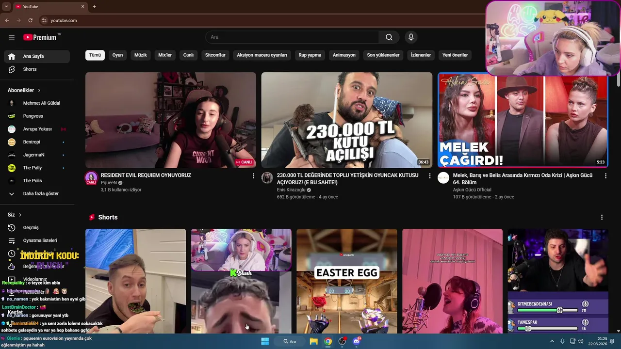The image size is (621, 349).
Task: Play the 230.000 TL KUTU AÇILIŞI thumbnail
Action: pos(347,120)
